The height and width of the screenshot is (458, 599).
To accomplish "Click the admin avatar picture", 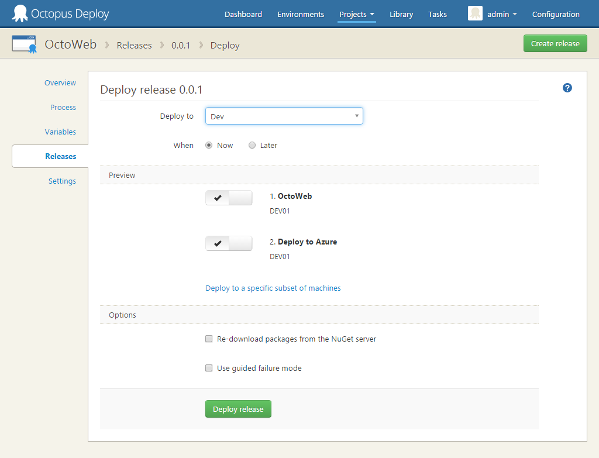I will (475, 13).
